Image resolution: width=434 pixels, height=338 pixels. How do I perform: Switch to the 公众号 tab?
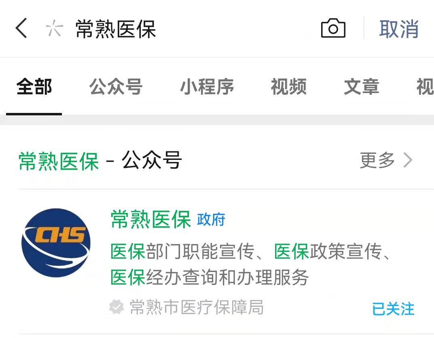[x=116, y=87]
